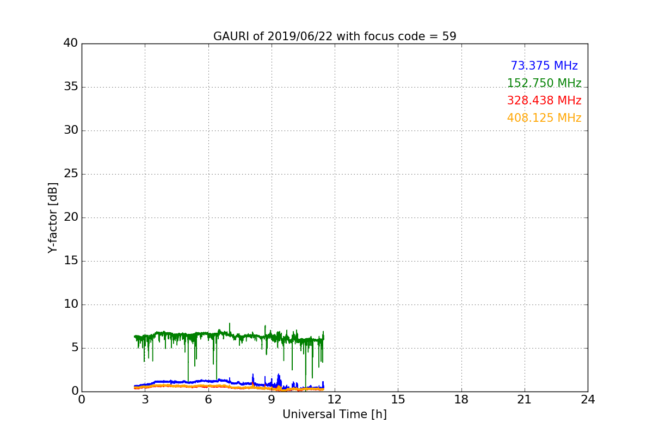The width and height of the screenshot is (653, 435).
Task: Click the y-axis tick label 20
Action: pos(71,217)
